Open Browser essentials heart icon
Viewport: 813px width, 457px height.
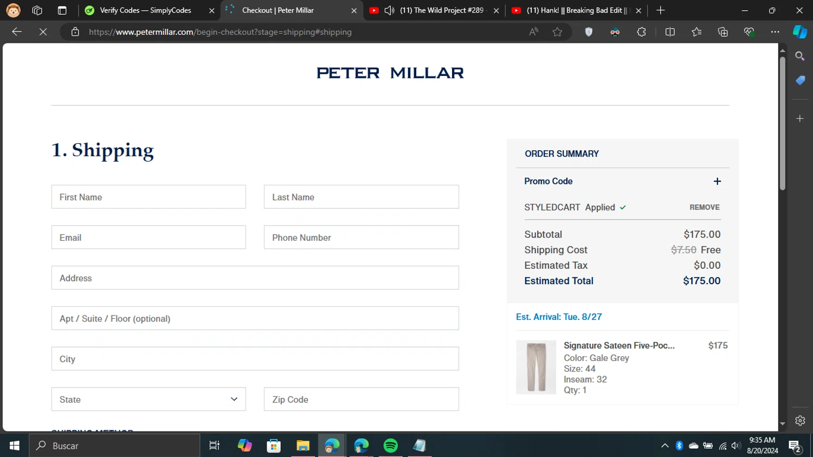[x=749, y=32]
